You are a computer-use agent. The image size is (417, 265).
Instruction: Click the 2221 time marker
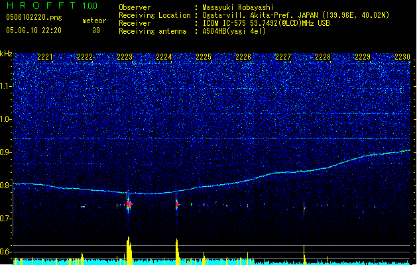[x=45, y=57]
